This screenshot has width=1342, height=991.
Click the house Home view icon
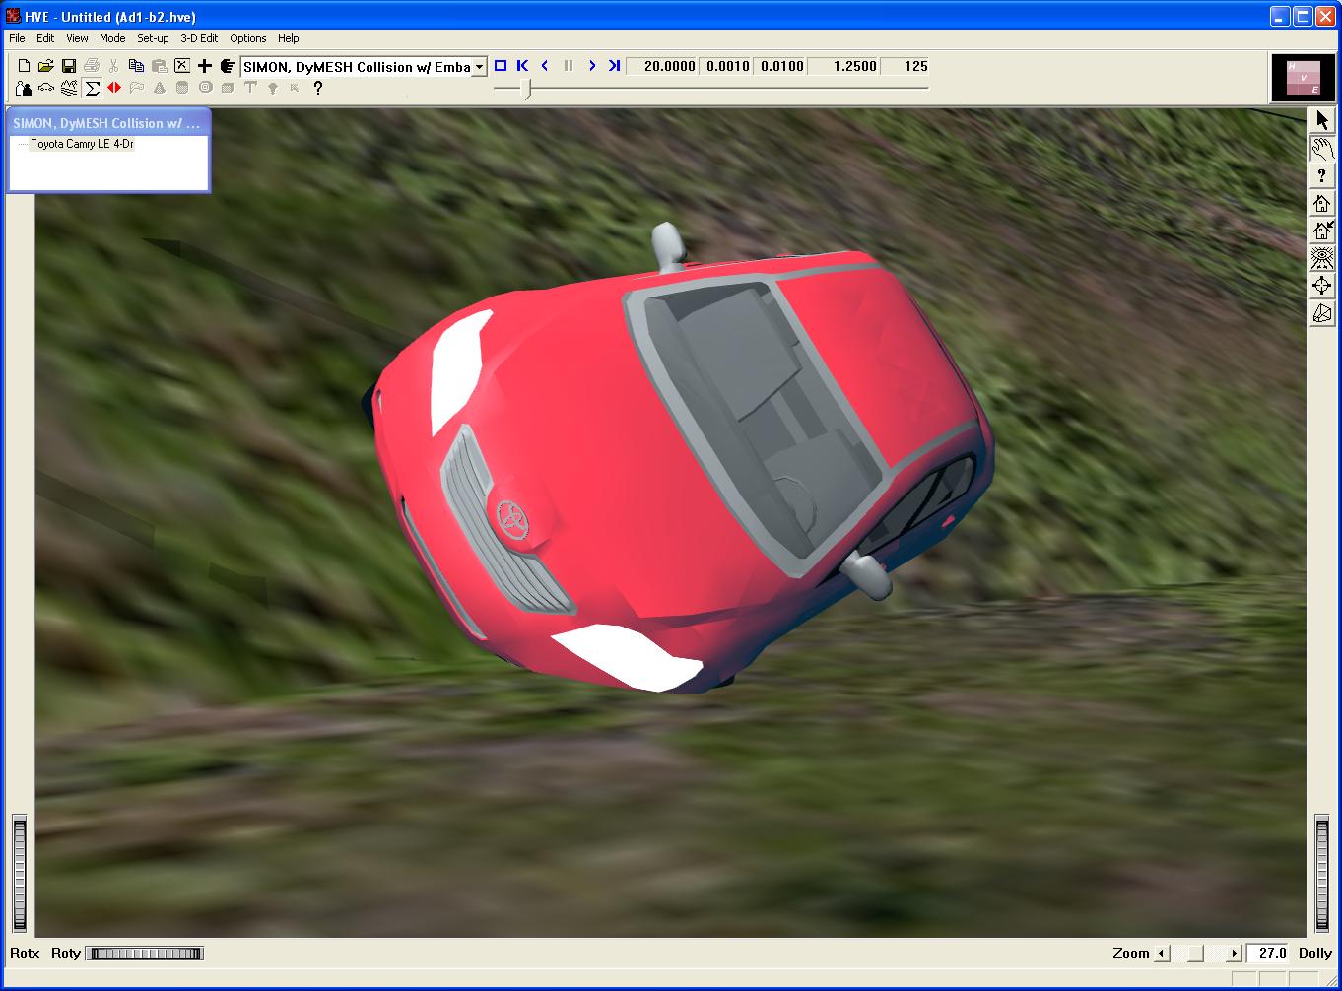[x=1321, y=204]
